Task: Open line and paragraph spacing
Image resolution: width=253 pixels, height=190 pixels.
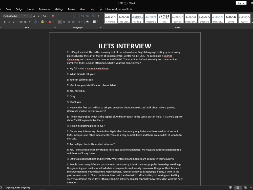Action: 79,22
